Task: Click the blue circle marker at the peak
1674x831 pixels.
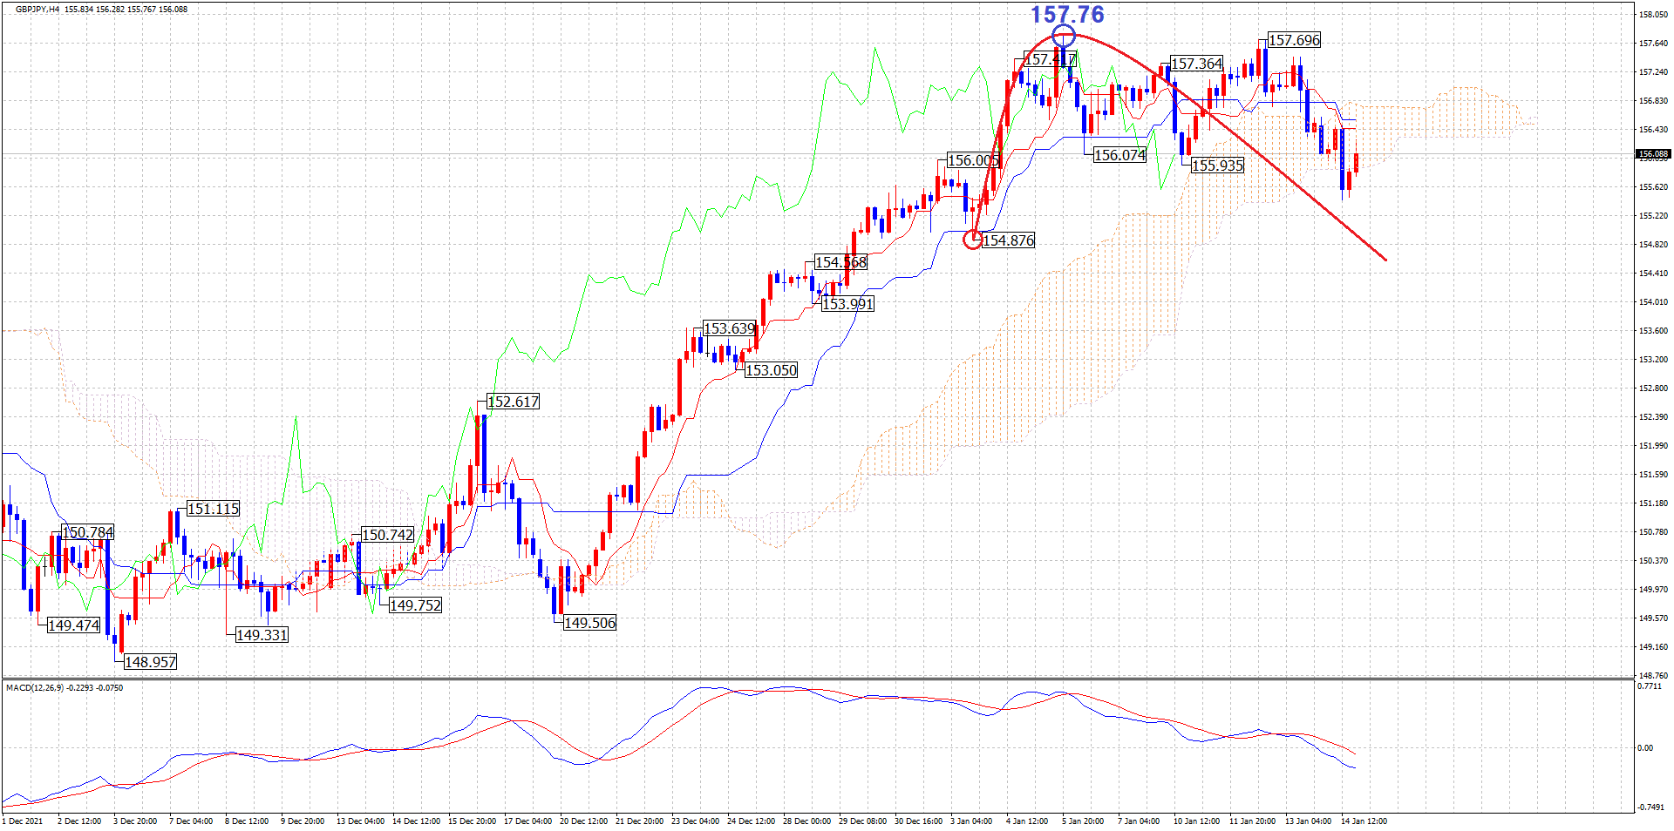Action: coord(1064,36)
